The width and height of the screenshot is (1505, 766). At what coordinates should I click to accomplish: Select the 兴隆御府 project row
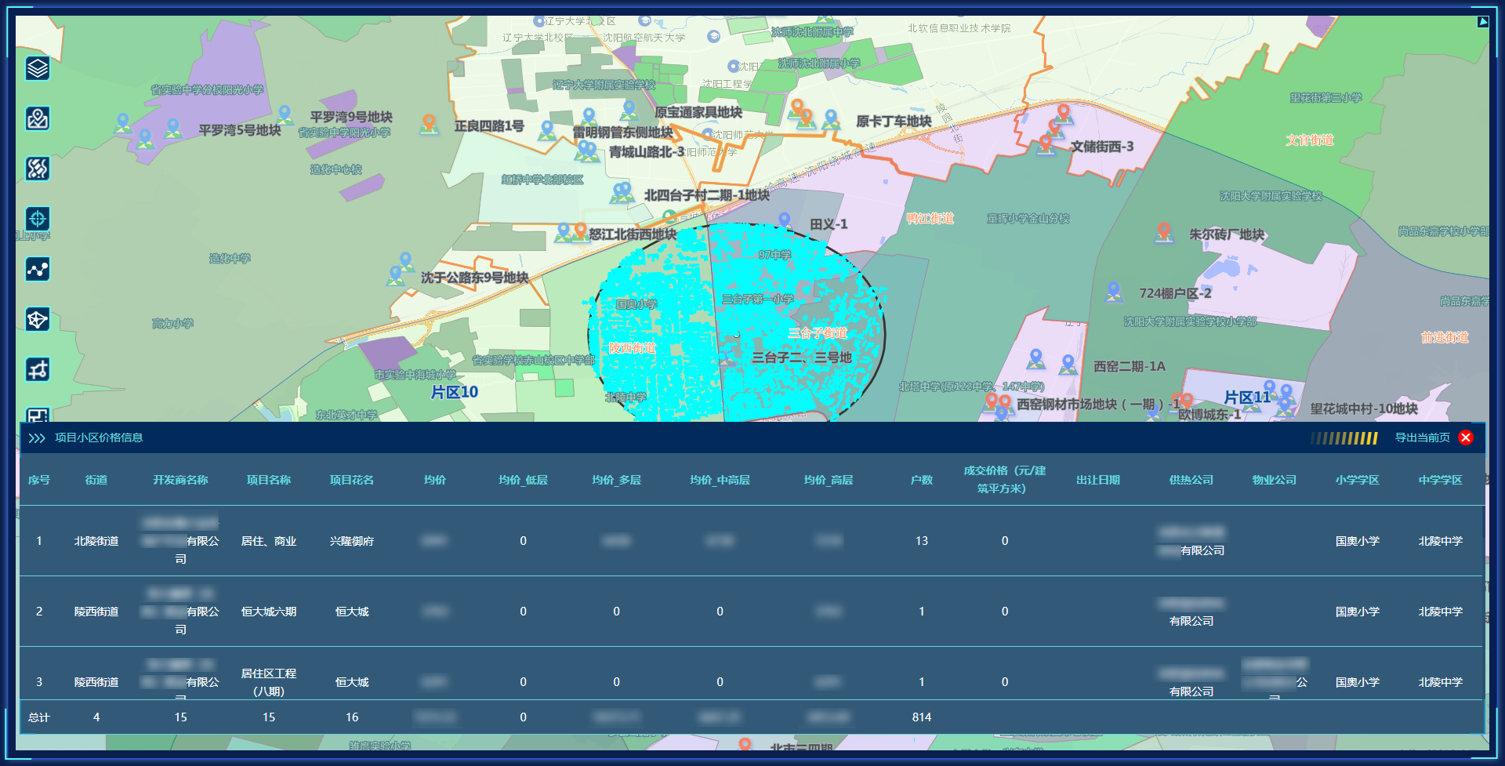(x=352, y=541)
